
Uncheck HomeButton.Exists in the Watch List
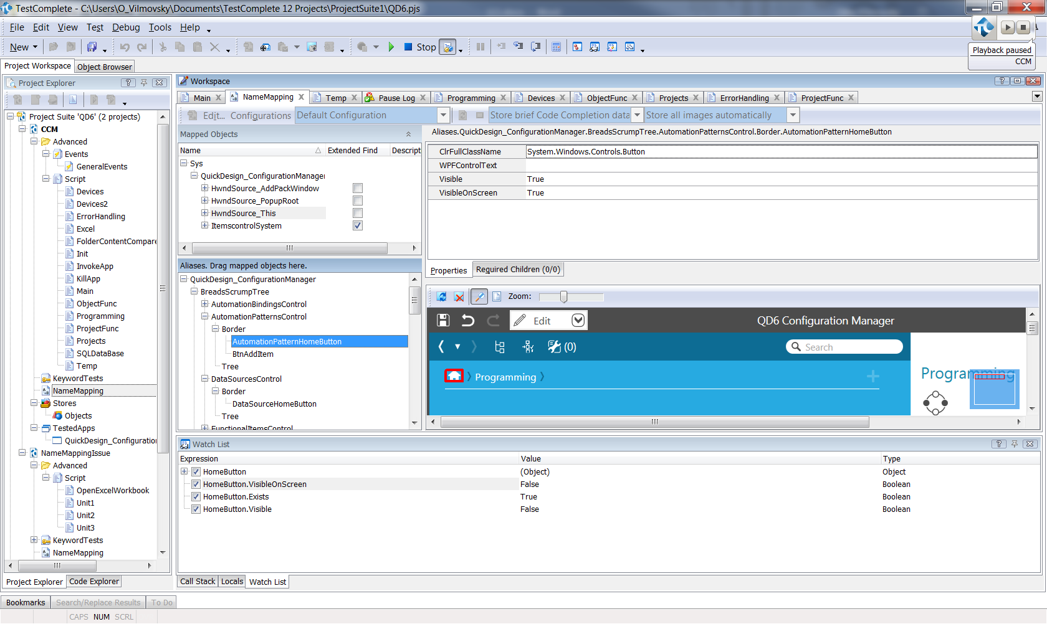click(196, 497)
